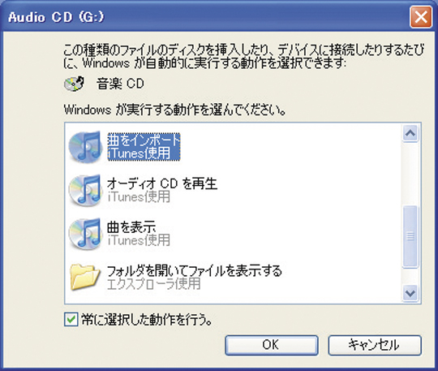438x371 pixels.
Task: Click the scrollbar thumb in the action list
Action: 410,236
